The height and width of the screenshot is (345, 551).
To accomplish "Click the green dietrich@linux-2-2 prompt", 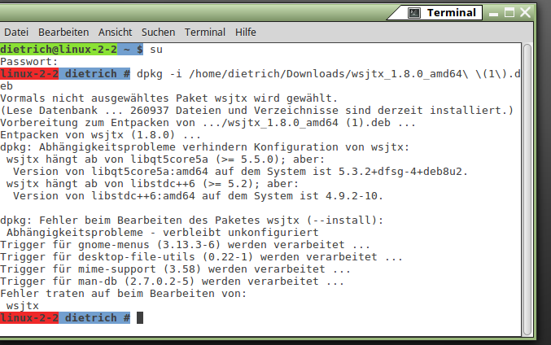I will pyautogui.click(x=59, y=50).
